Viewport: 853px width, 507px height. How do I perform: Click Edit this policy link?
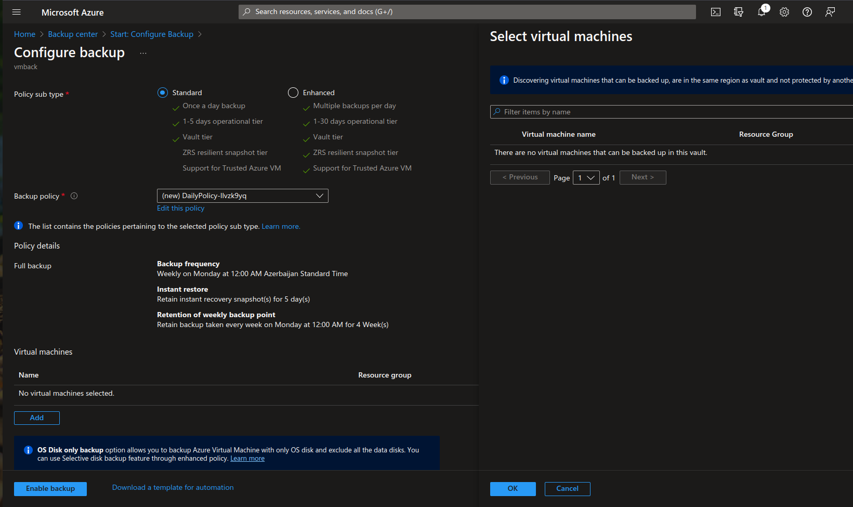(181, 208)
